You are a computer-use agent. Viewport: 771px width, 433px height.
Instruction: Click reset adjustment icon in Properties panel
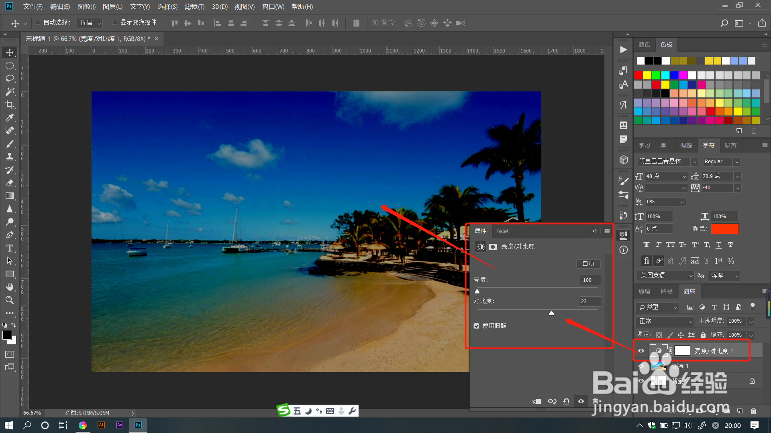566,401
